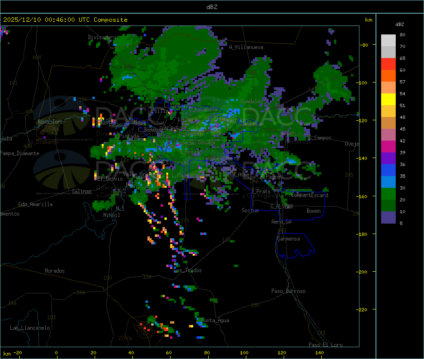Select the 'Paso_El_Loro' place label
Screen dimensions: 424x359
[326, 345]
